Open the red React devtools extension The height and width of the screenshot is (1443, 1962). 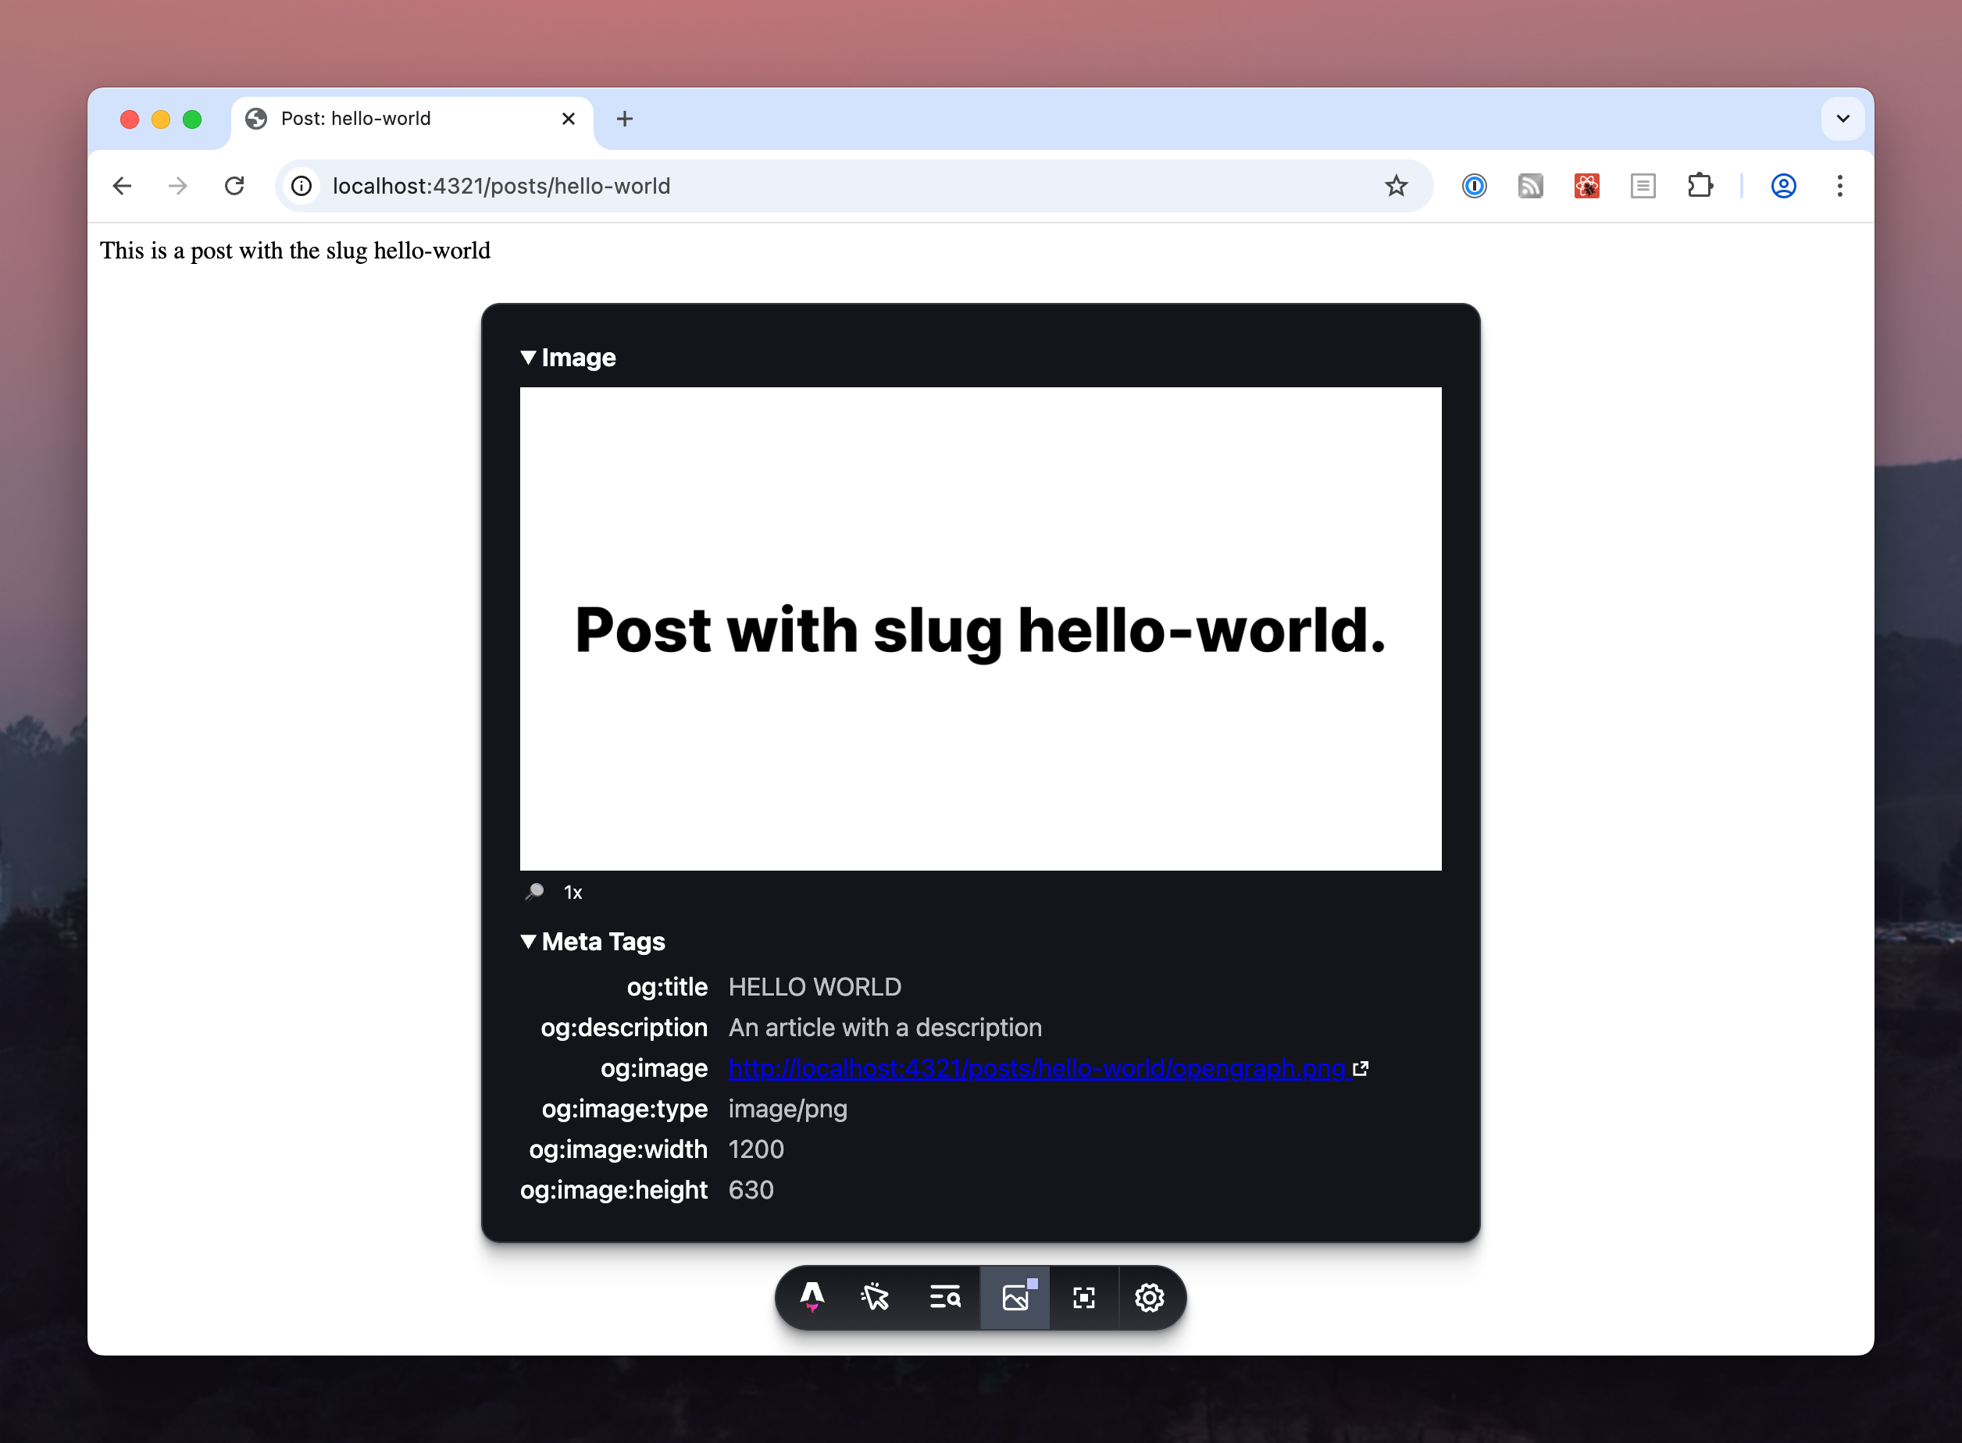(x=1586, y=186)
